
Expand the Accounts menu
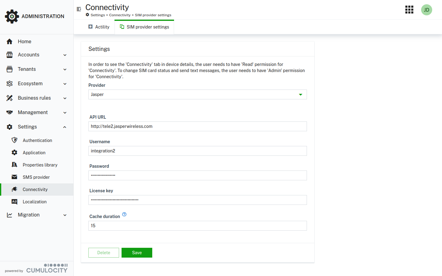pyautogui.click(x=37, y=55)
